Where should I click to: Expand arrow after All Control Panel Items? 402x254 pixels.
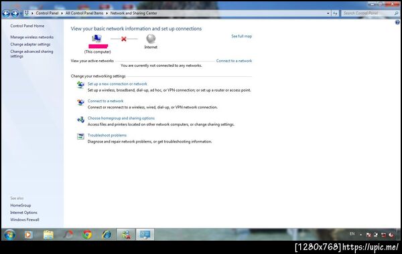click(107, 13)
